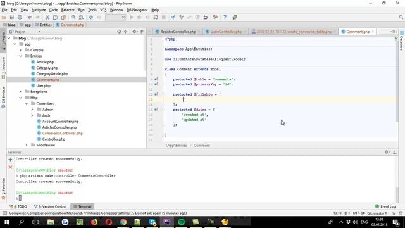This screenshot has height=228, width=405.
Task: Select CommentsController.php file
Action: point(62,134)
